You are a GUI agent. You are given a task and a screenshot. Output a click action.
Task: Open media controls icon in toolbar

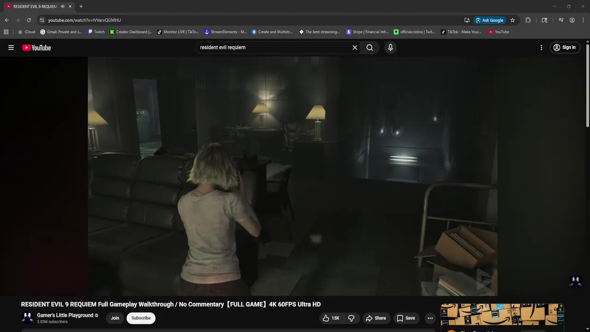(x=561, y=20)
